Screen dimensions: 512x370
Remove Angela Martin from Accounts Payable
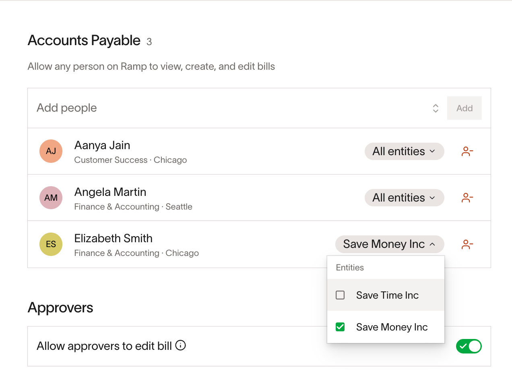point(467,198)
